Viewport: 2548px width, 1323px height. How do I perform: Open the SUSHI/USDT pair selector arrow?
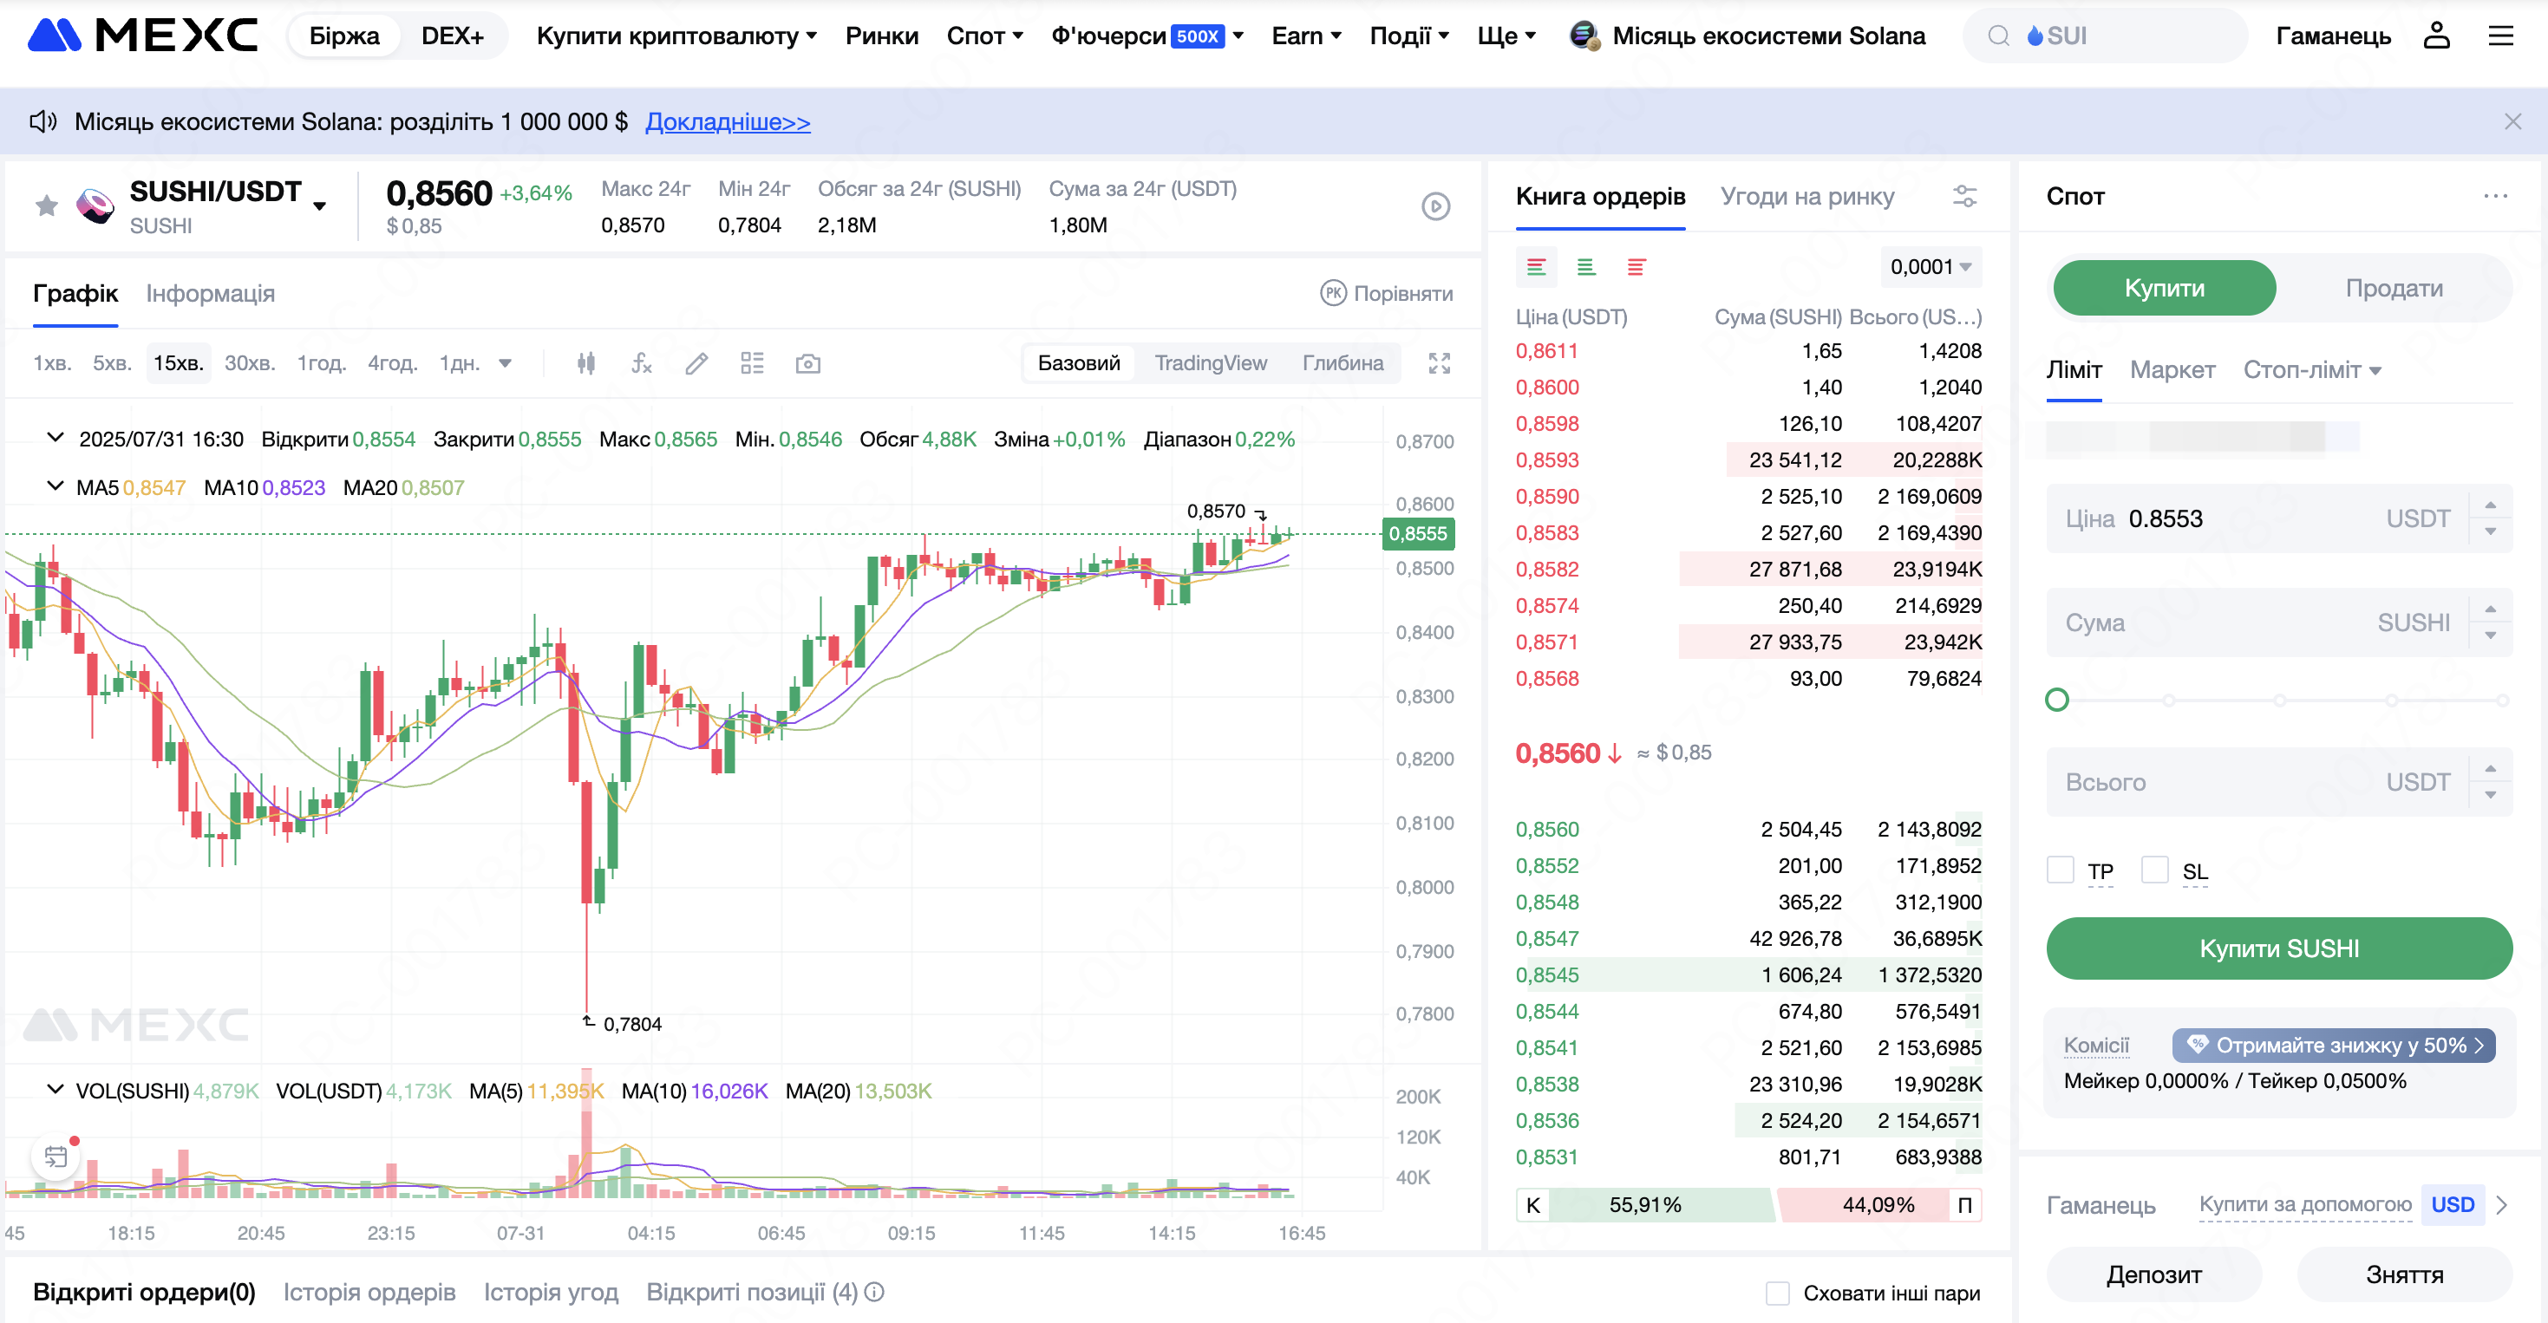319,205
